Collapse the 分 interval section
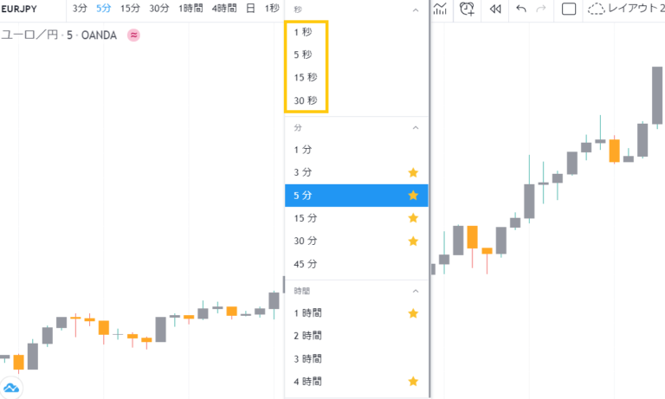 (415, 127)
